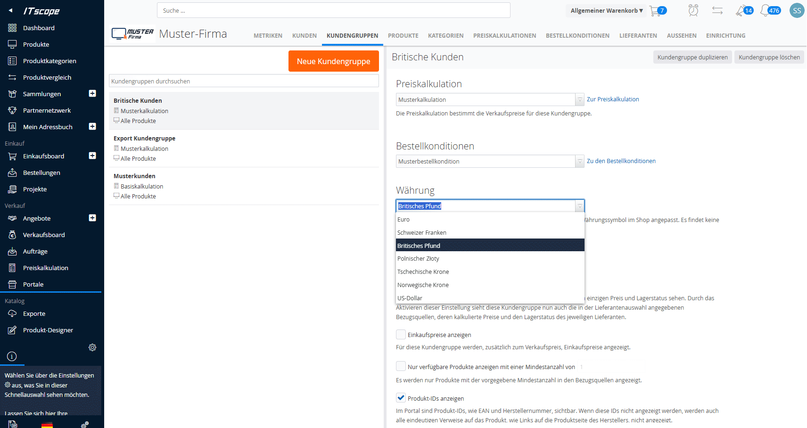This screenshot has width=807, height=428.
Task: Switch to the METRIKEN tab
Action: coord(268,35)
